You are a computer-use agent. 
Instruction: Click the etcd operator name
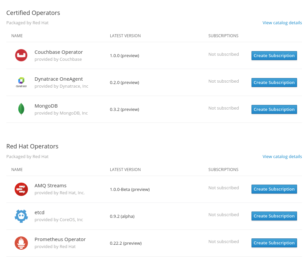40,213
